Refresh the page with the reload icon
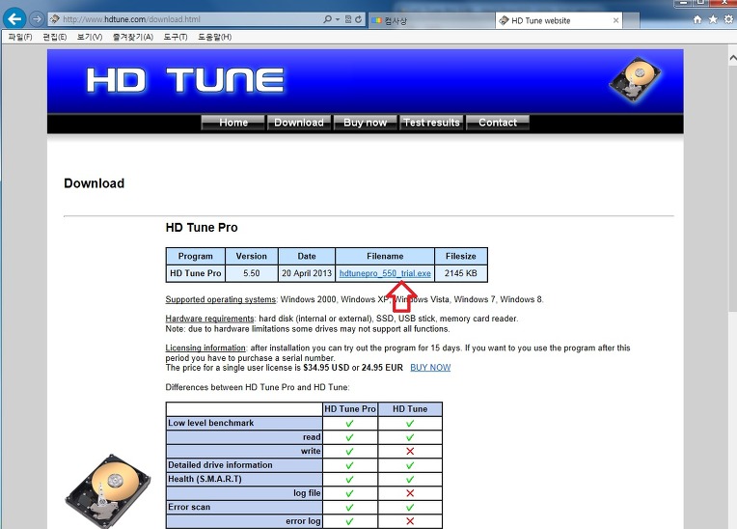737x529 pixels. [x=358, y=19]
